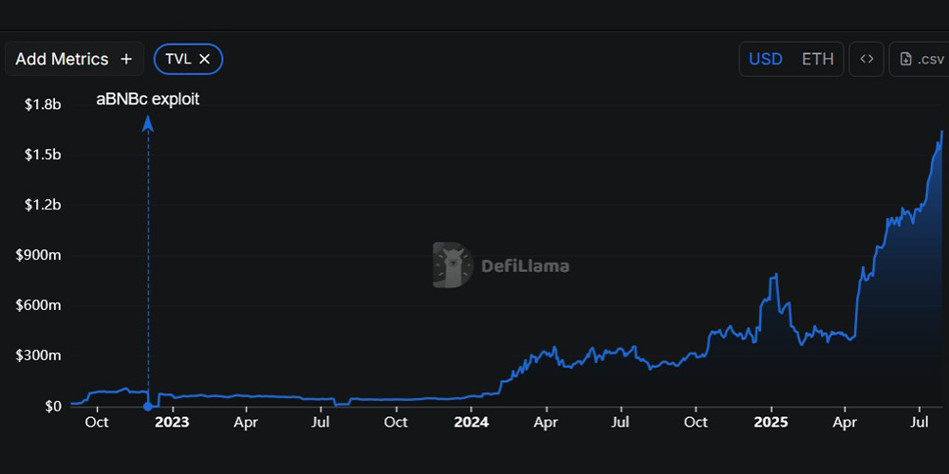Image resolution: width=949 pixels, height=474 pixels.
Task: Click the 2023 label on the time axis
Action: click(172, 422)
